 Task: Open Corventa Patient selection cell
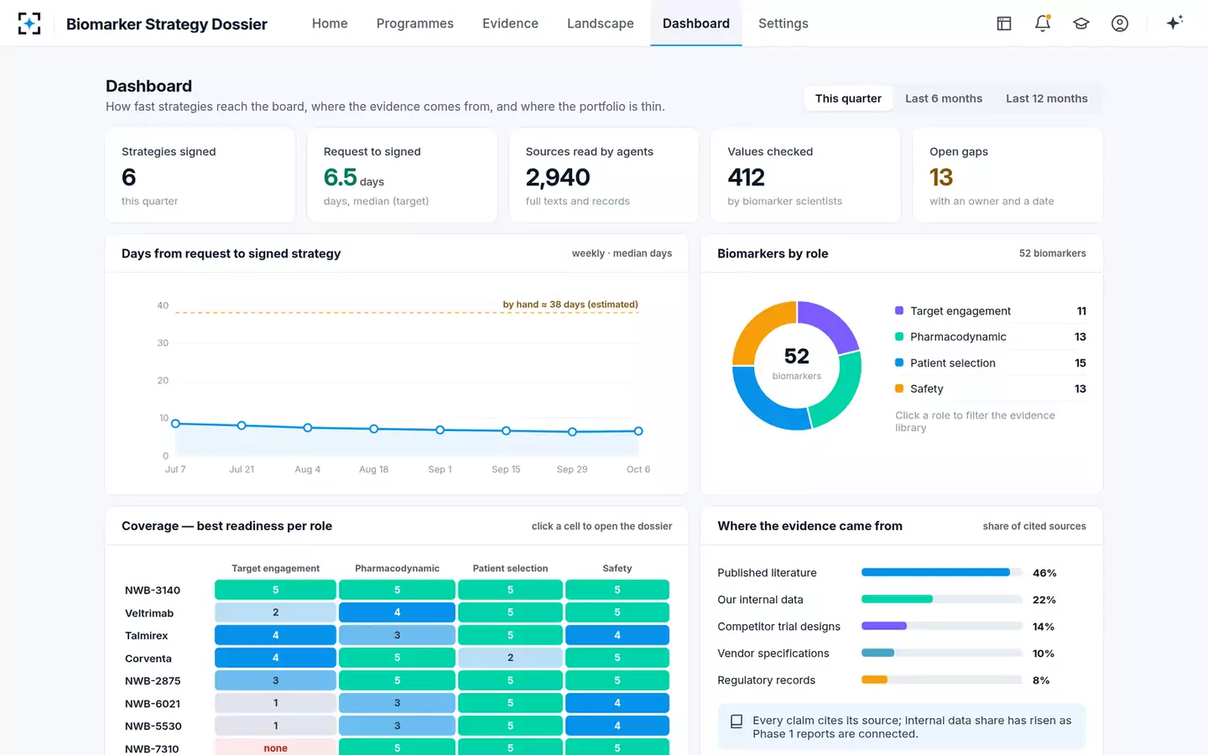coord(510,658)
